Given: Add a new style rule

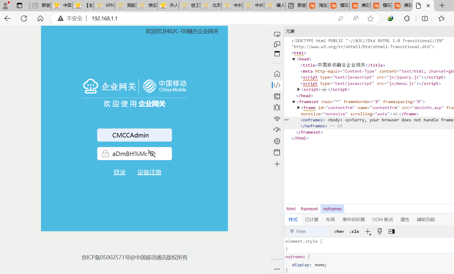Looking at the screenshot, I should click(368, 232).
